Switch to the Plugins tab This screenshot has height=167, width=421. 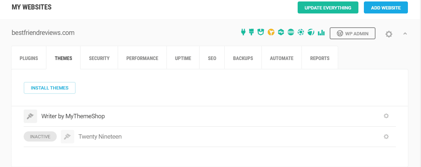(29, 58)
